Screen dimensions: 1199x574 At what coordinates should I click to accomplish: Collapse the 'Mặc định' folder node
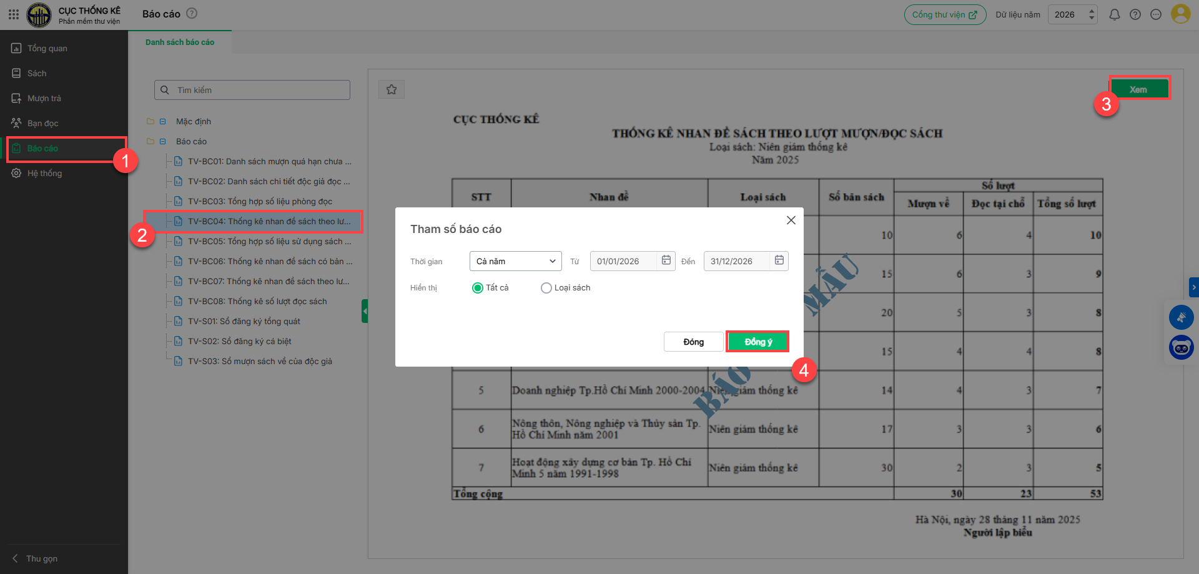point(163,122)
